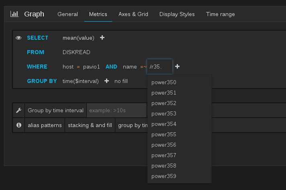Choose power354 from the list

tap(180, 124)
